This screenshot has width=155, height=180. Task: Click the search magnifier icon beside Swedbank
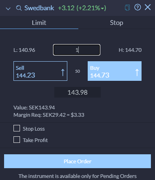click(19, 8)
